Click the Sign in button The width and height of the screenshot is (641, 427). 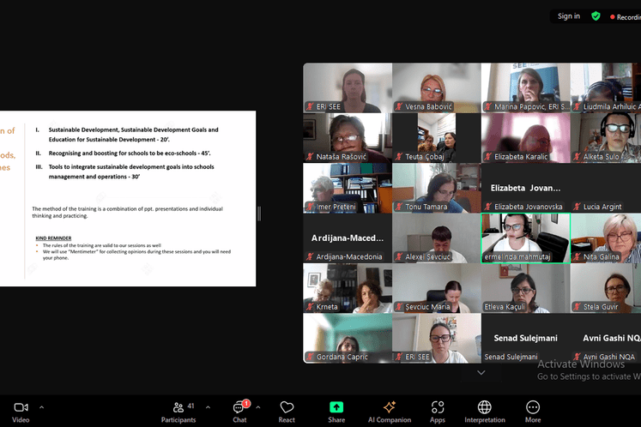coord(568,16)
